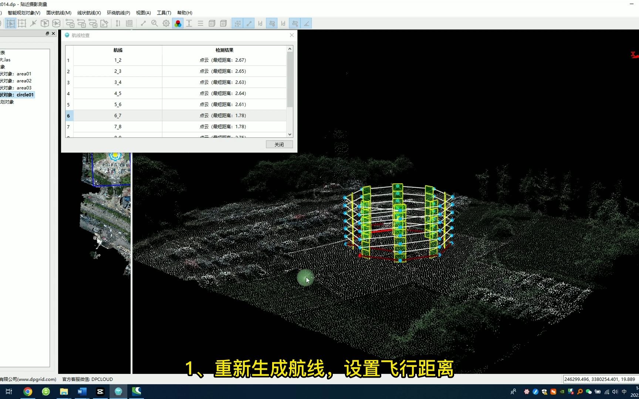Select area02 object in the left panel
The height and width of the screenshot is (399, 639).
click(16, 81)
